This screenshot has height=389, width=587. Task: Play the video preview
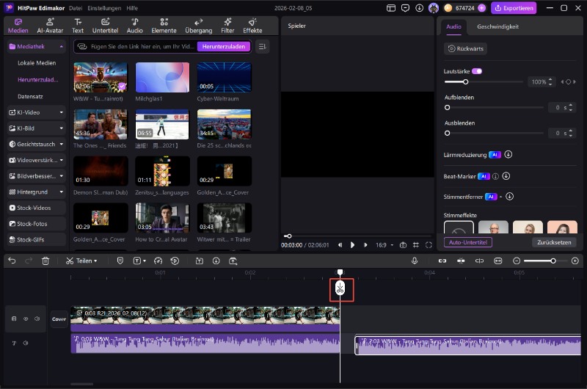coord(352,244)
